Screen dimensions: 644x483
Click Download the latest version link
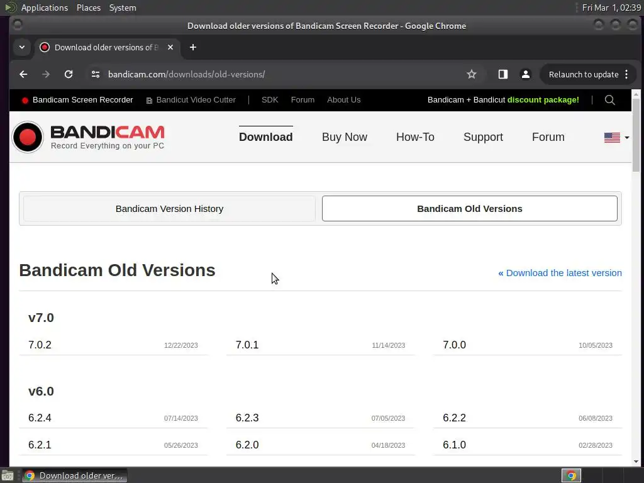pyautogui.click(x=560, y=273)
